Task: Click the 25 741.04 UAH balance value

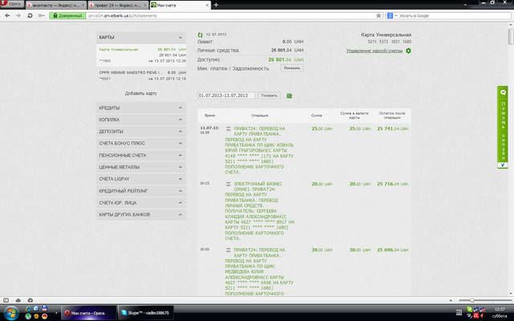Action: 393,128
